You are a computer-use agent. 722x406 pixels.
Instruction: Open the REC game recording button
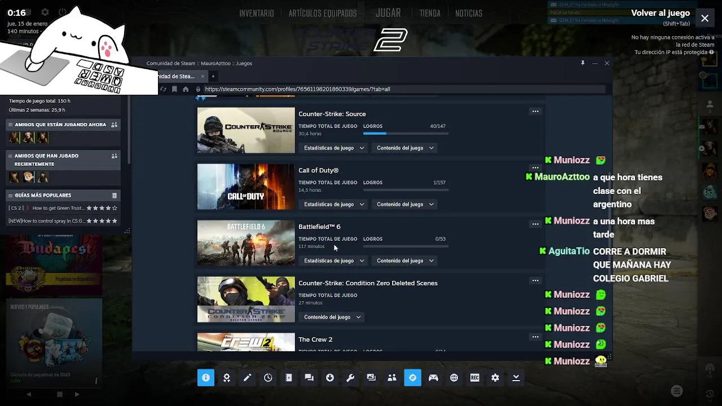pos(475,378)
